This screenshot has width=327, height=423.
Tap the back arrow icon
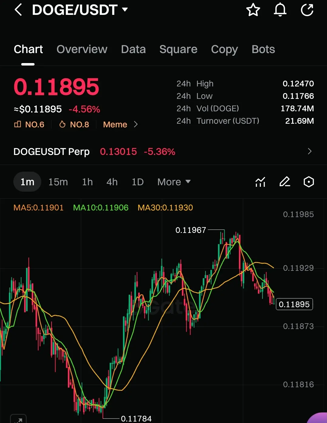point(18,10)
